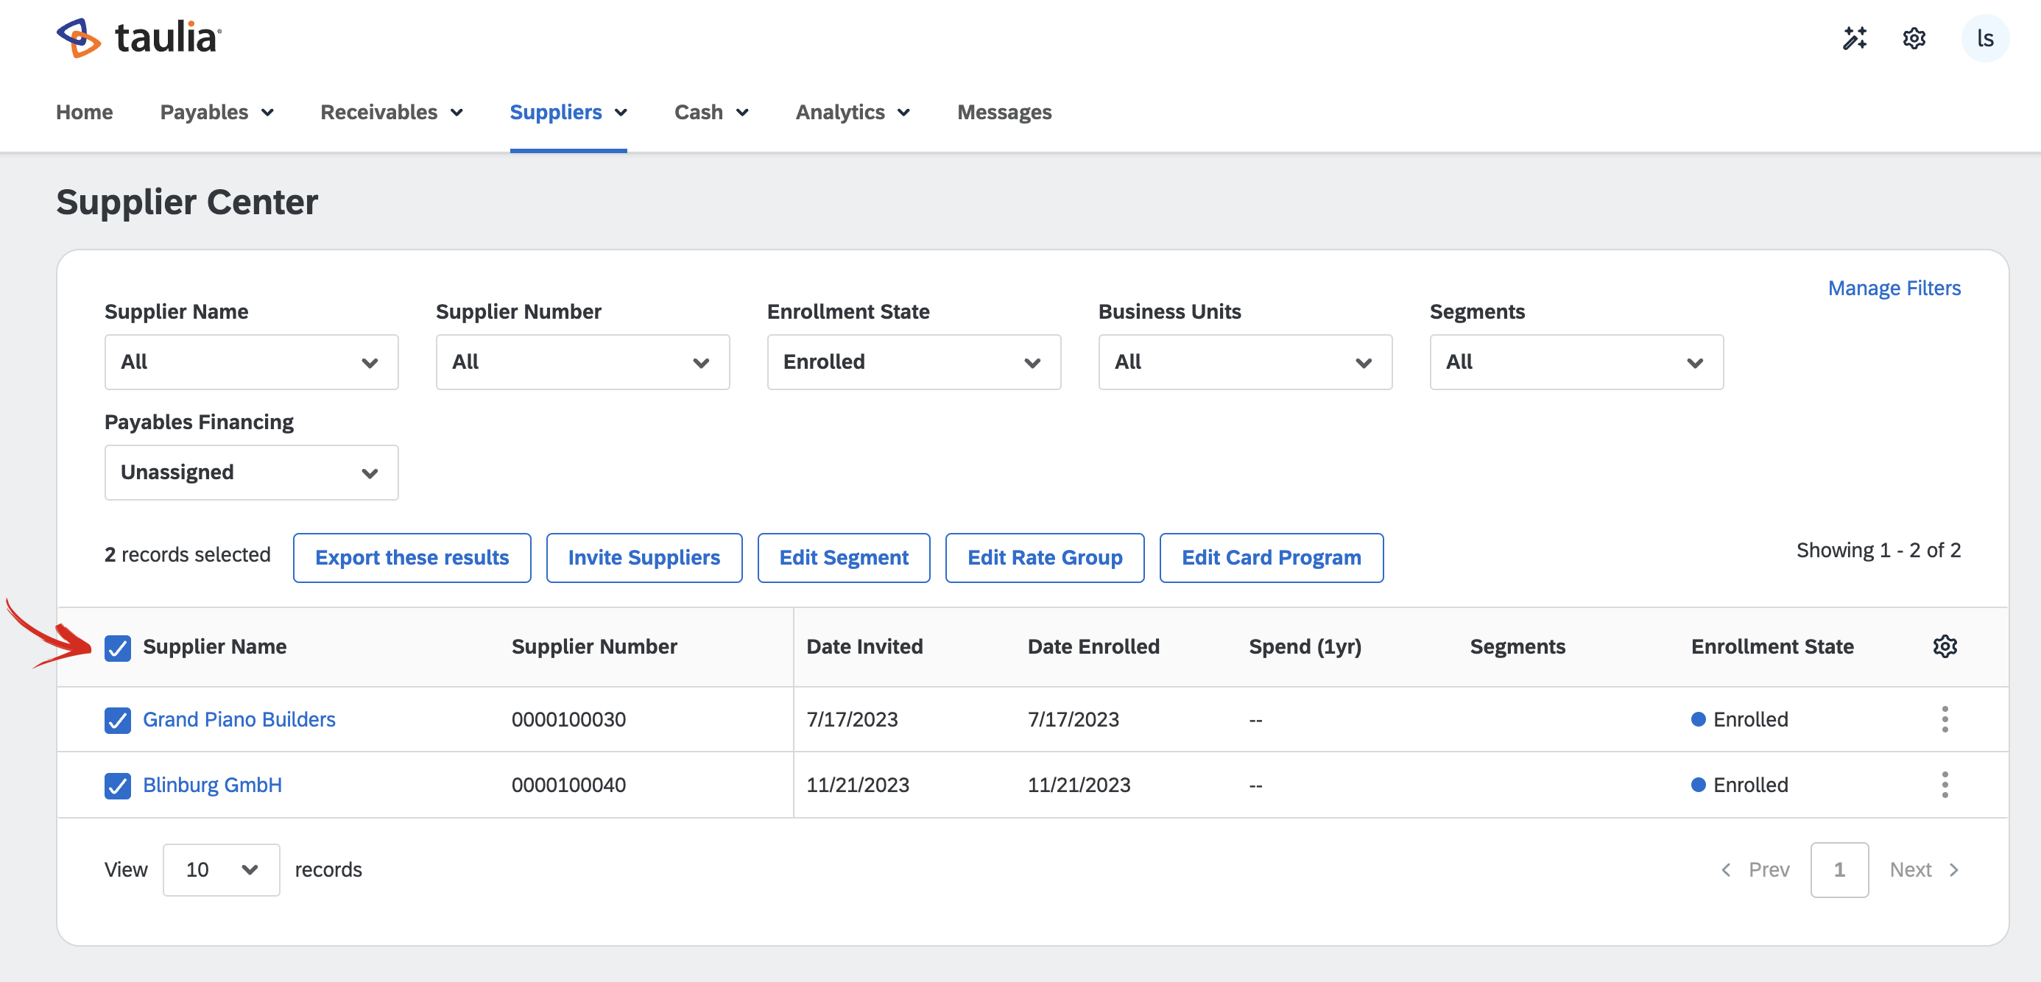Screen dimensions: 2041x982
Task: Go to the Messages tab
Action: click(x=1004, y=113)
